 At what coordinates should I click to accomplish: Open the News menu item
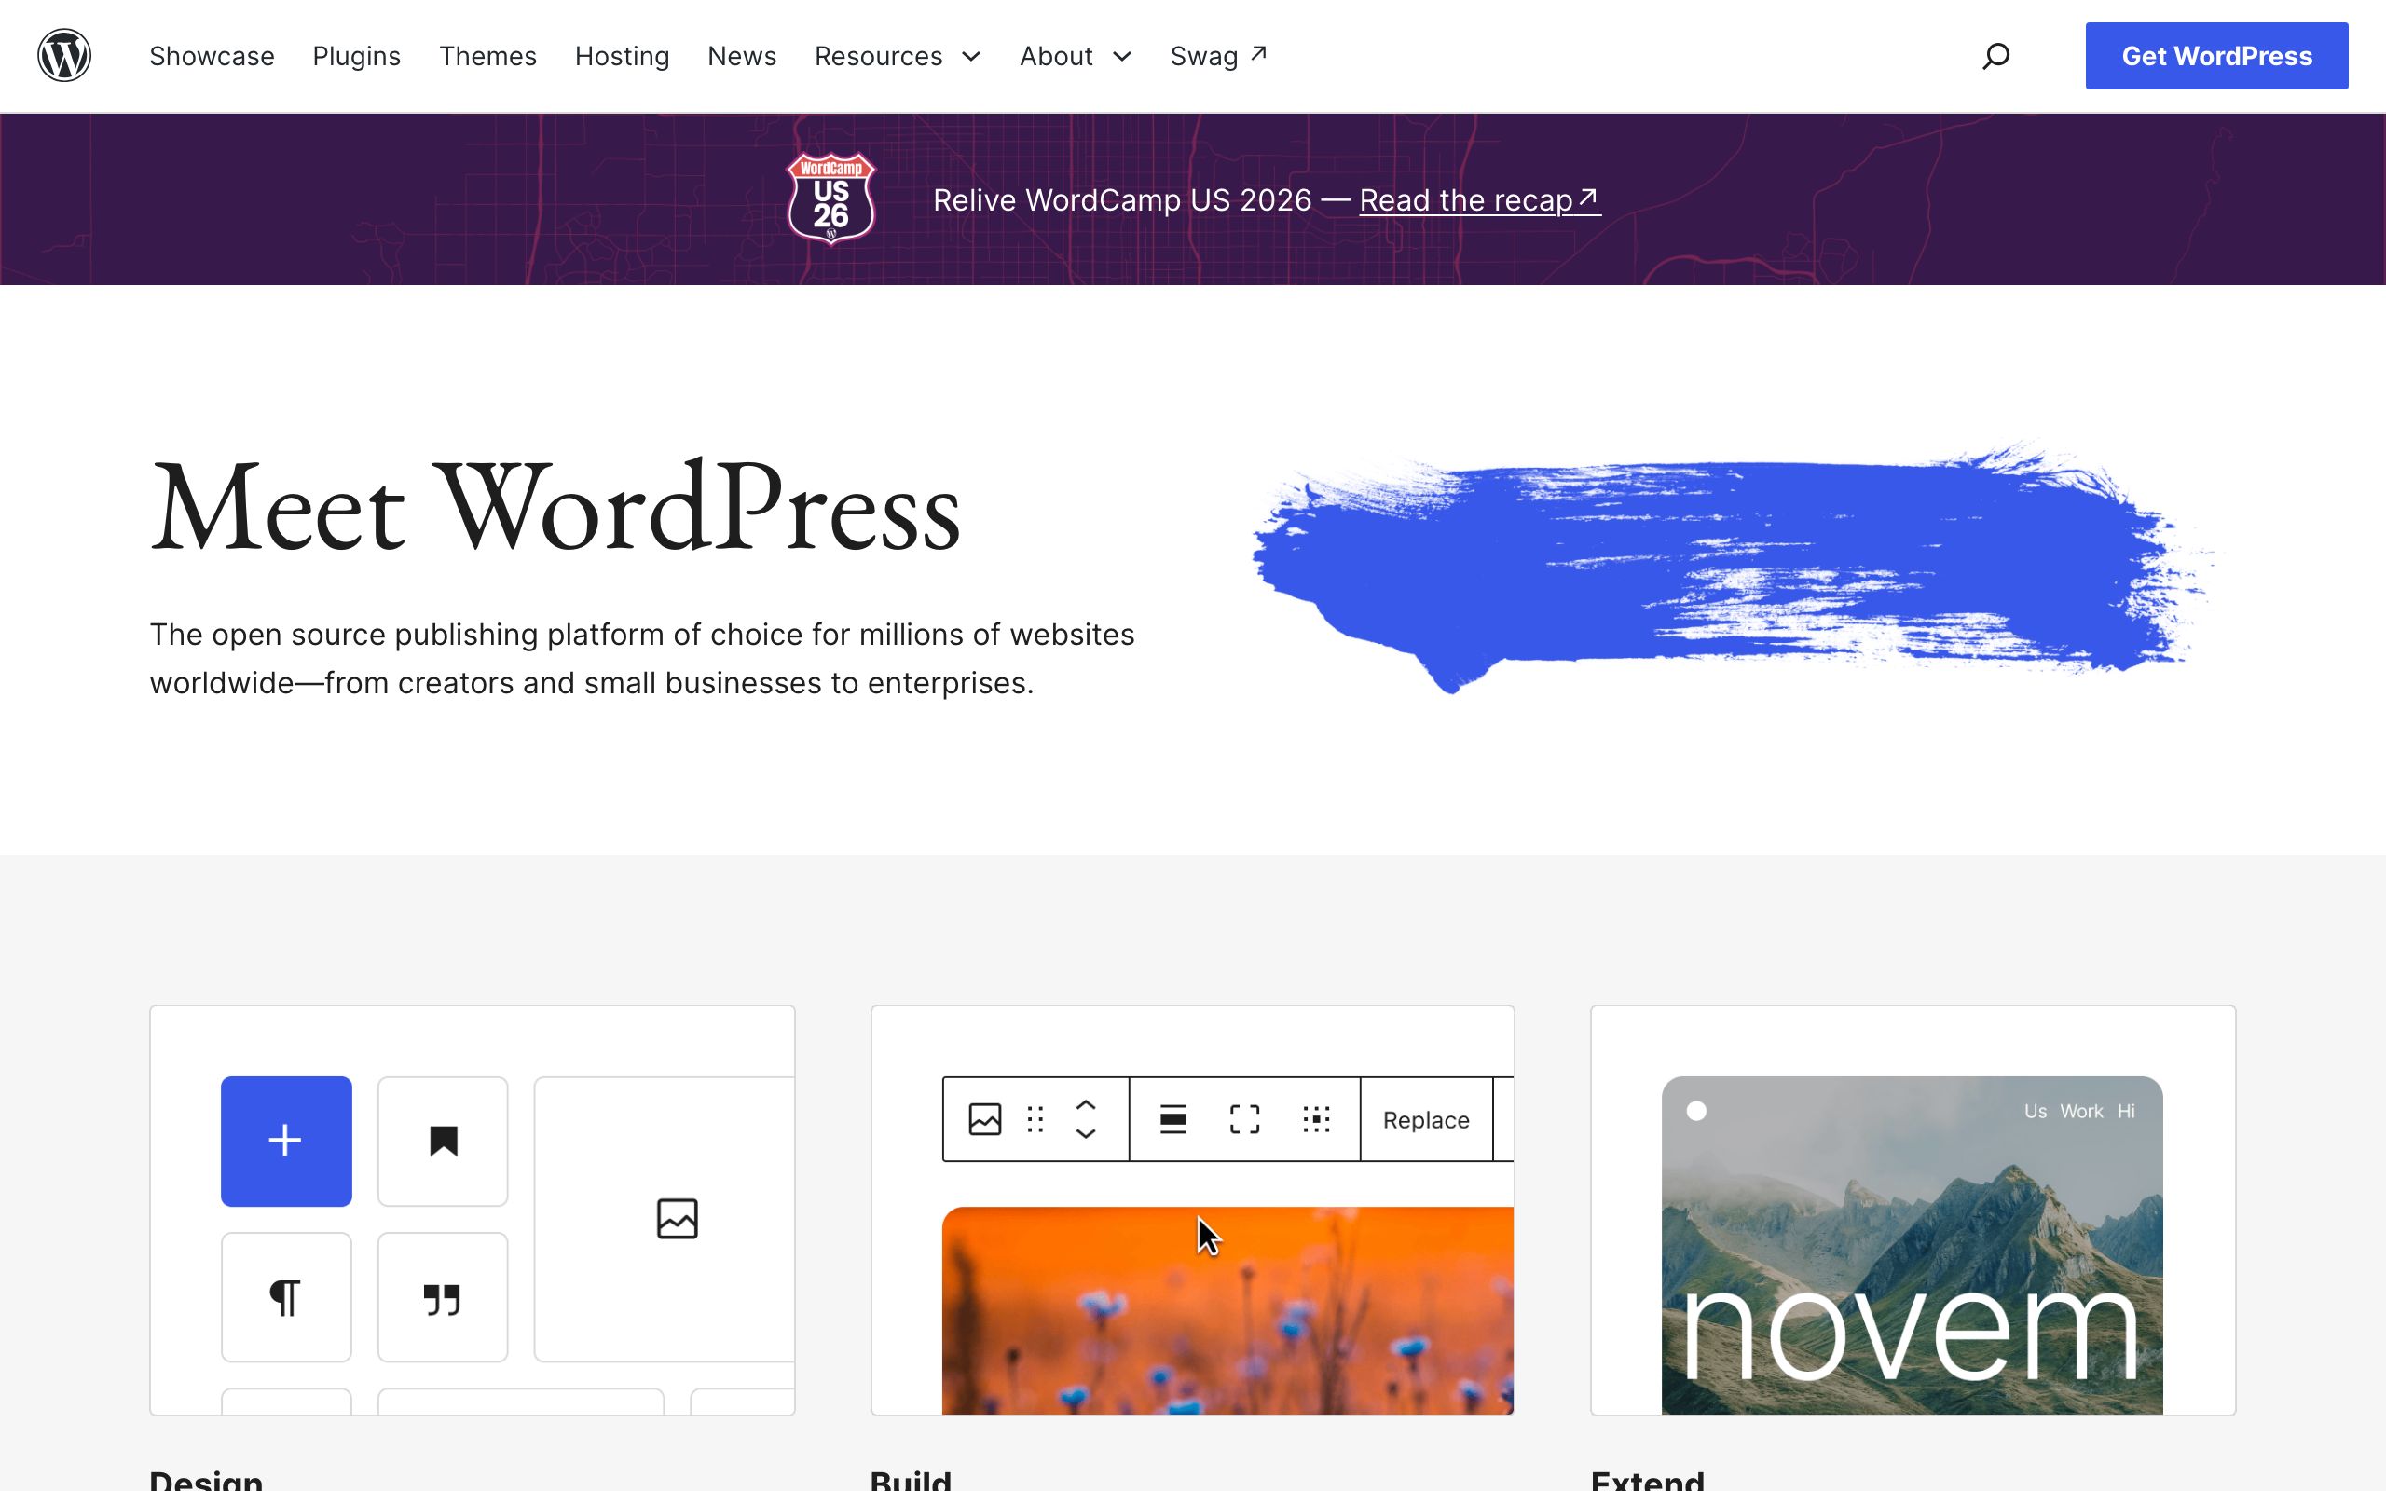pos(743,56)
